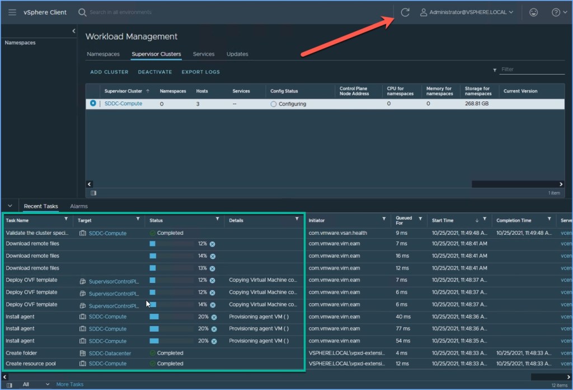
Task: Click the ADD CLUSTER button
Action: coord(109,72)
